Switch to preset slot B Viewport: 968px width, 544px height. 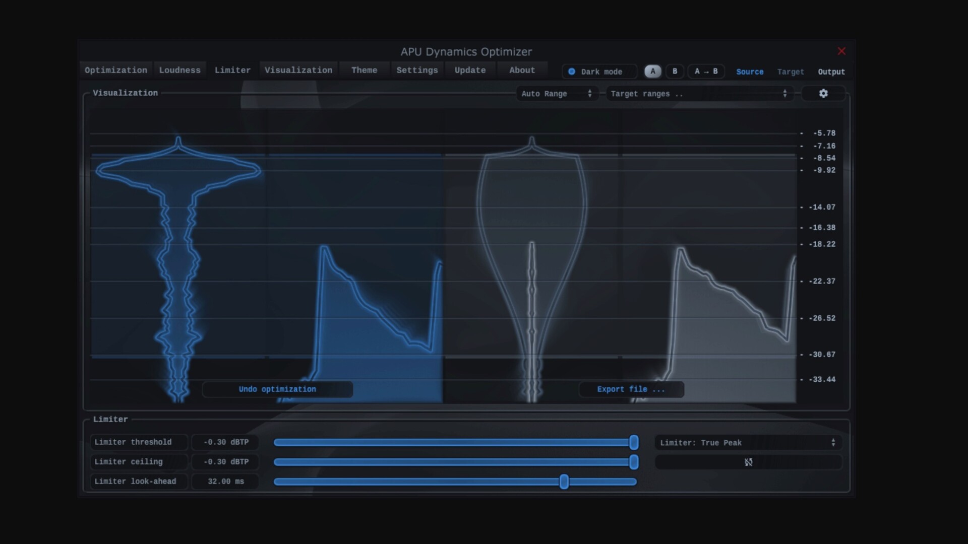[x=675, y=72]
